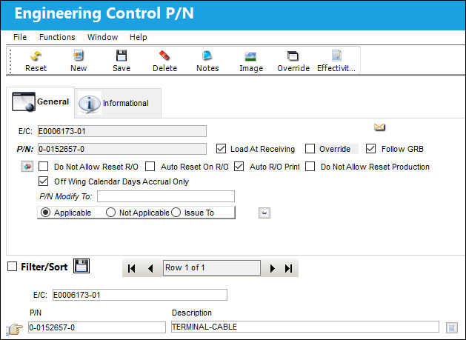Viewport: 466px width, 340px height.
Task: Check Do Not Allow Reset Production
Action: 310,167
